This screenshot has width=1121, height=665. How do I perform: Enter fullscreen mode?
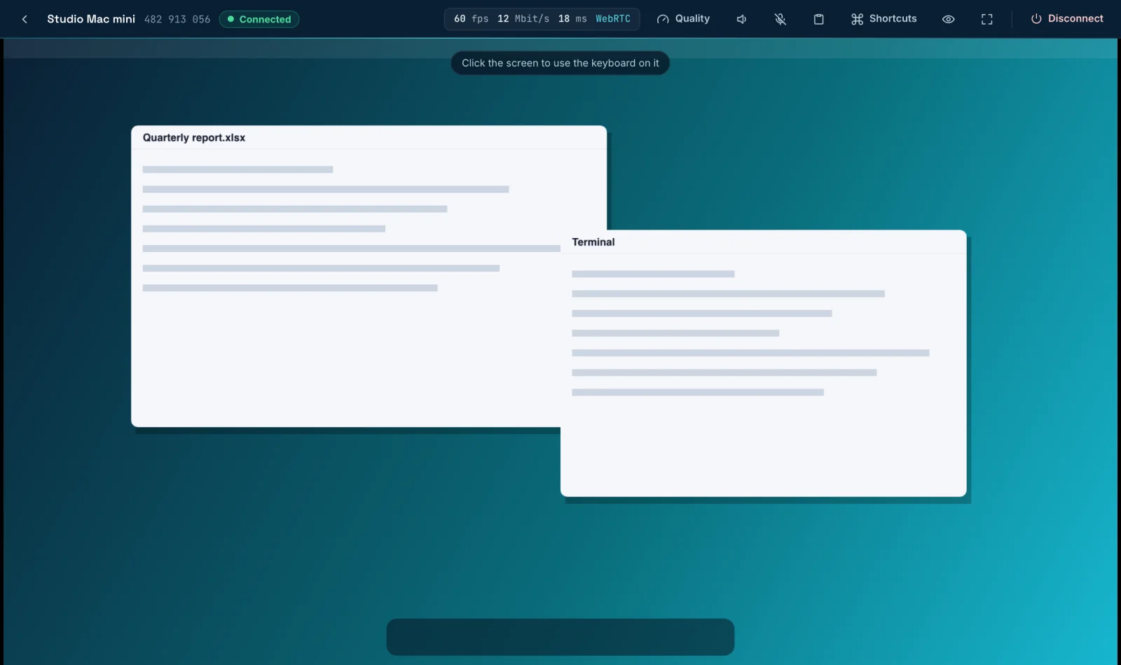click(x=986, y=19)
